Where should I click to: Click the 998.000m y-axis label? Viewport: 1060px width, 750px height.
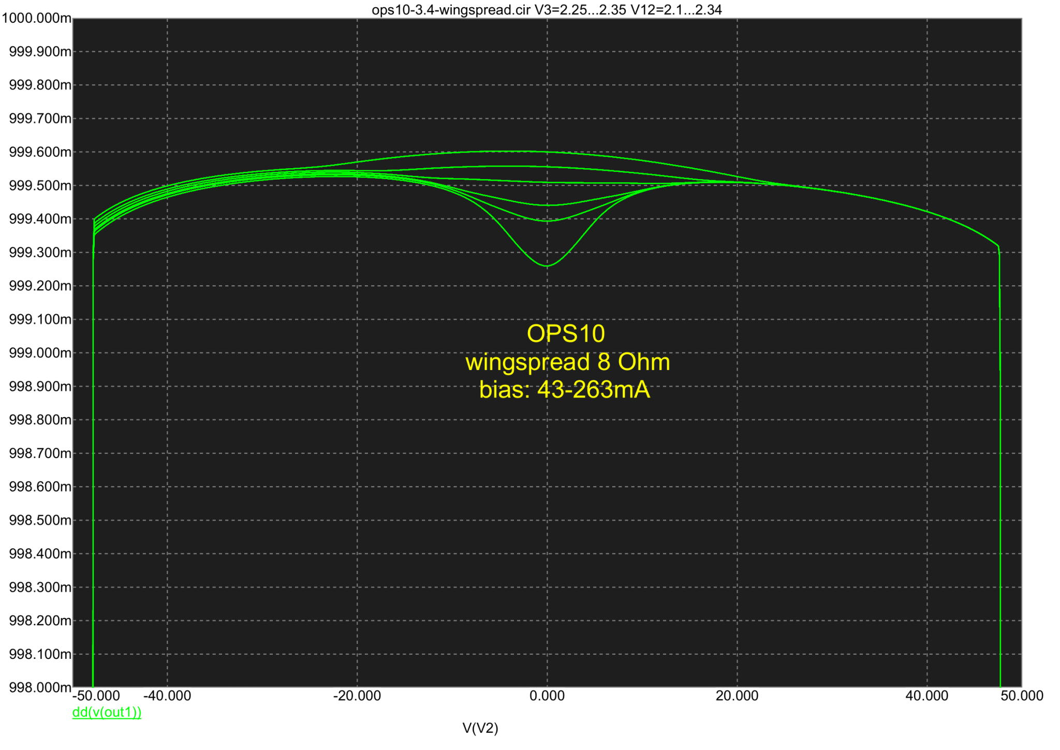point(40,687)
